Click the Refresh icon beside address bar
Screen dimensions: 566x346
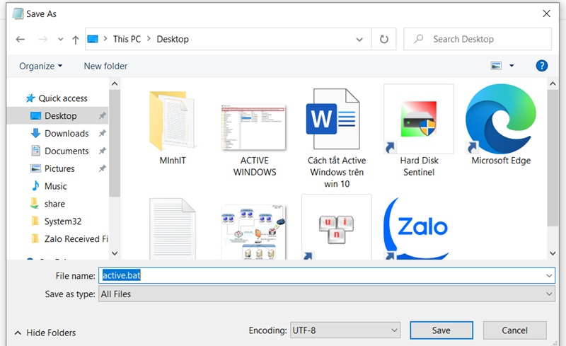point(384,40)
